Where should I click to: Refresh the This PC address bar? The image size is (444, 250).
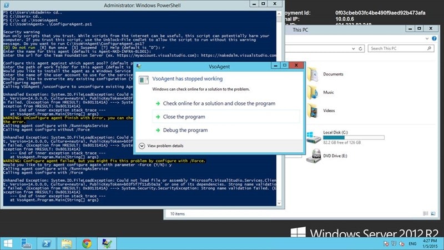[x=360, y=48]
